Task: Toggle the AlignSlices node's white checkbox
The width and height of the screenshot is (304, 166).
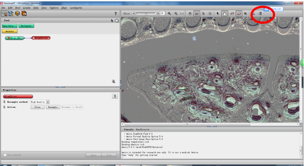Action: click(x=34, y=38)
